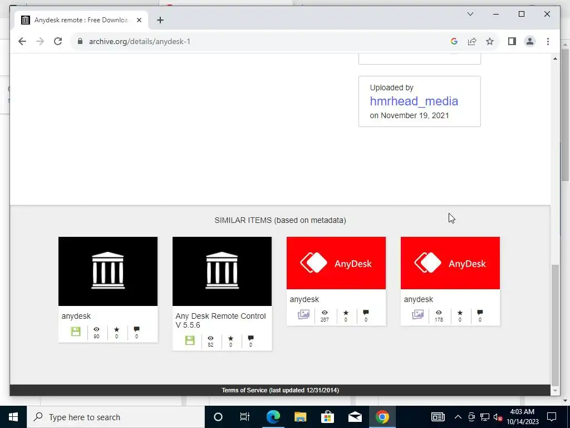Viewport: 570px width, 428px height.
Task: Click the reviews bubble on the 178-view card
Action: point(480,313)
